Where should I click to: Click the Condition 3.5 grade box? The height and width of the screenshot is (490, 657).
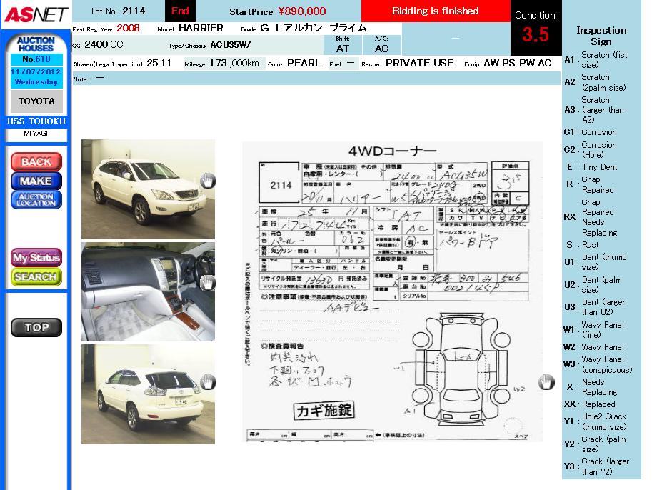535,29
